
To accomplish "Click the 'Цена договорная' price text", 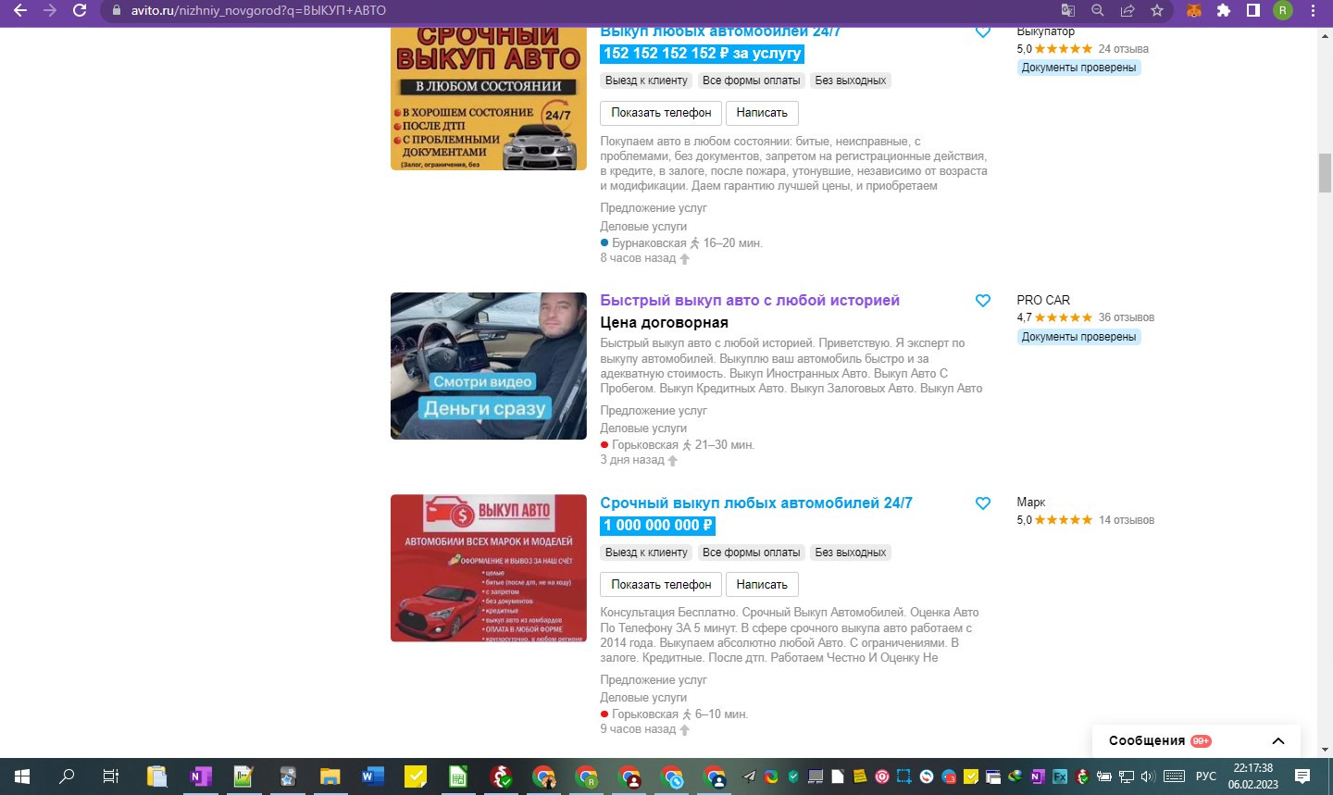I will point(665,323).
